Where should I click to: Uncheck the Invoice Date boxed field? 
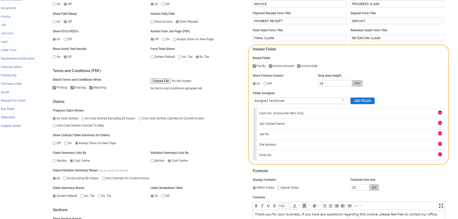click(299, 66)
